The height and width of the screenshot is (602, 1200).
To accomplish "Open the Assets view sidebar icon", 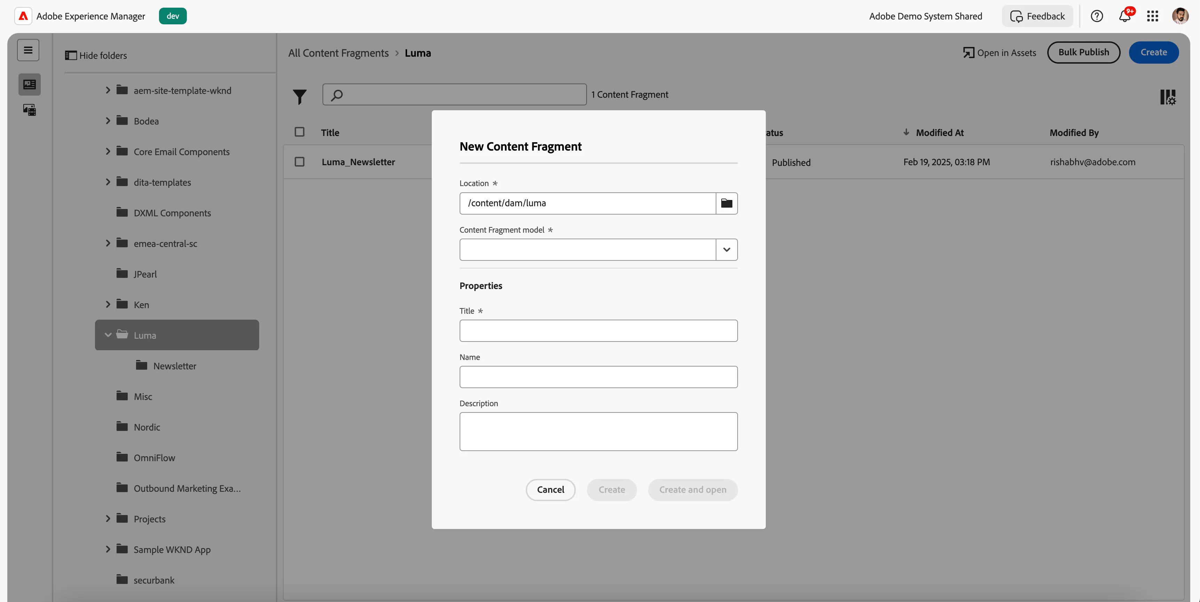I will (29, 110).
